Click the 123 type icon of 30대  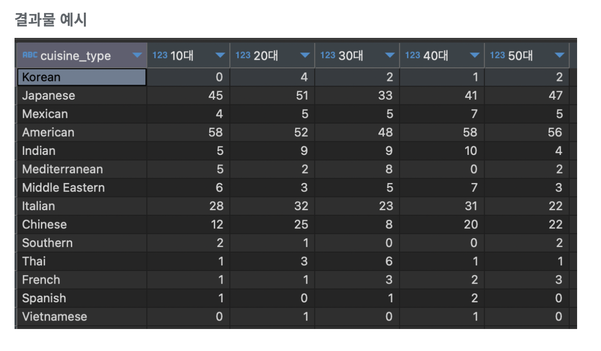328,55
